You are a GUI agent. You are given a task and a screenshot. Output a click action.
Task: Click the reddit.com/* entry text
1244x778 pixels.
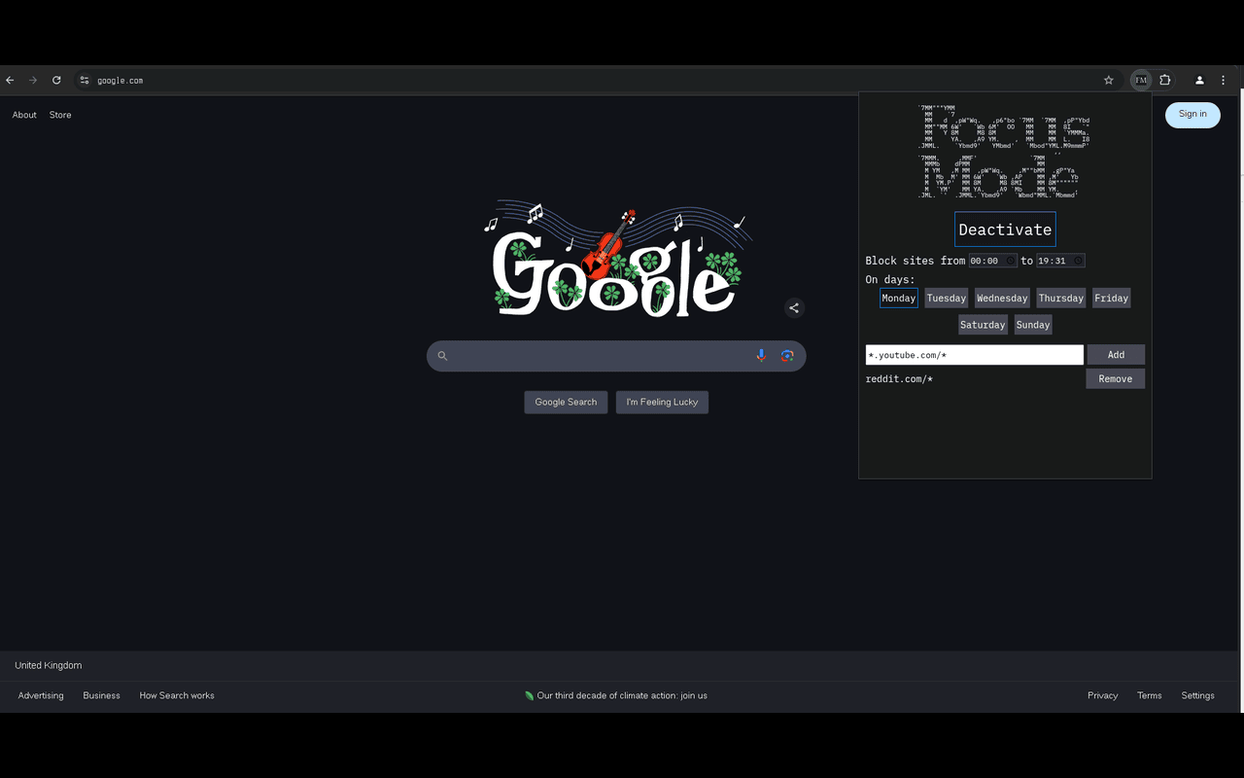899,379
